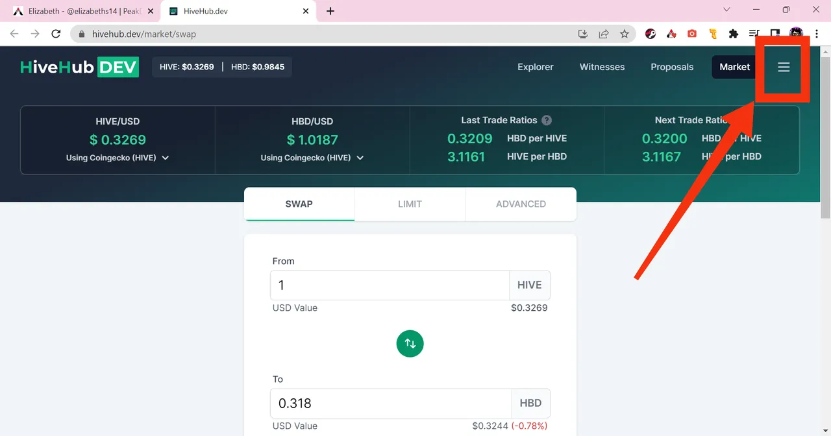Screen dimensions: 831x436
Task: Expand the HIVE/USD price source dropdown
Action: point(118,158)
